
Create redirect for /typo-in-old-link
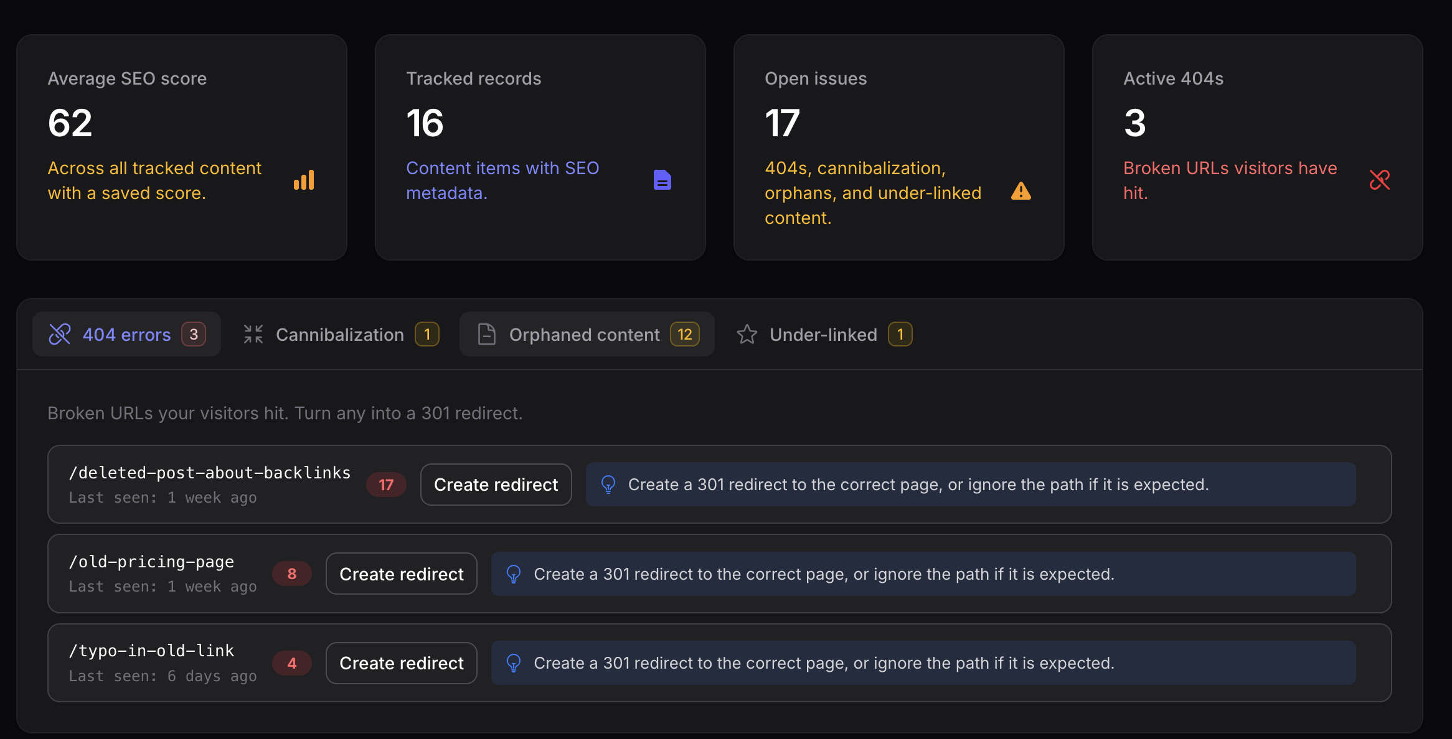[402, 663]
